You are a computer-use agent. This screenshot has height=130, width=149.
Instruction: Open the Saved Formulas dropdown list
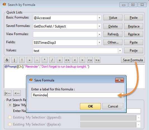[99, 26]
